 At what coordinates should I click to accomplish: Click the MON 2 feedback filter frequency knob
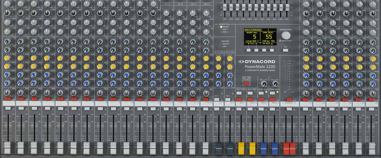pyautogui.click(x=275, y=83)
